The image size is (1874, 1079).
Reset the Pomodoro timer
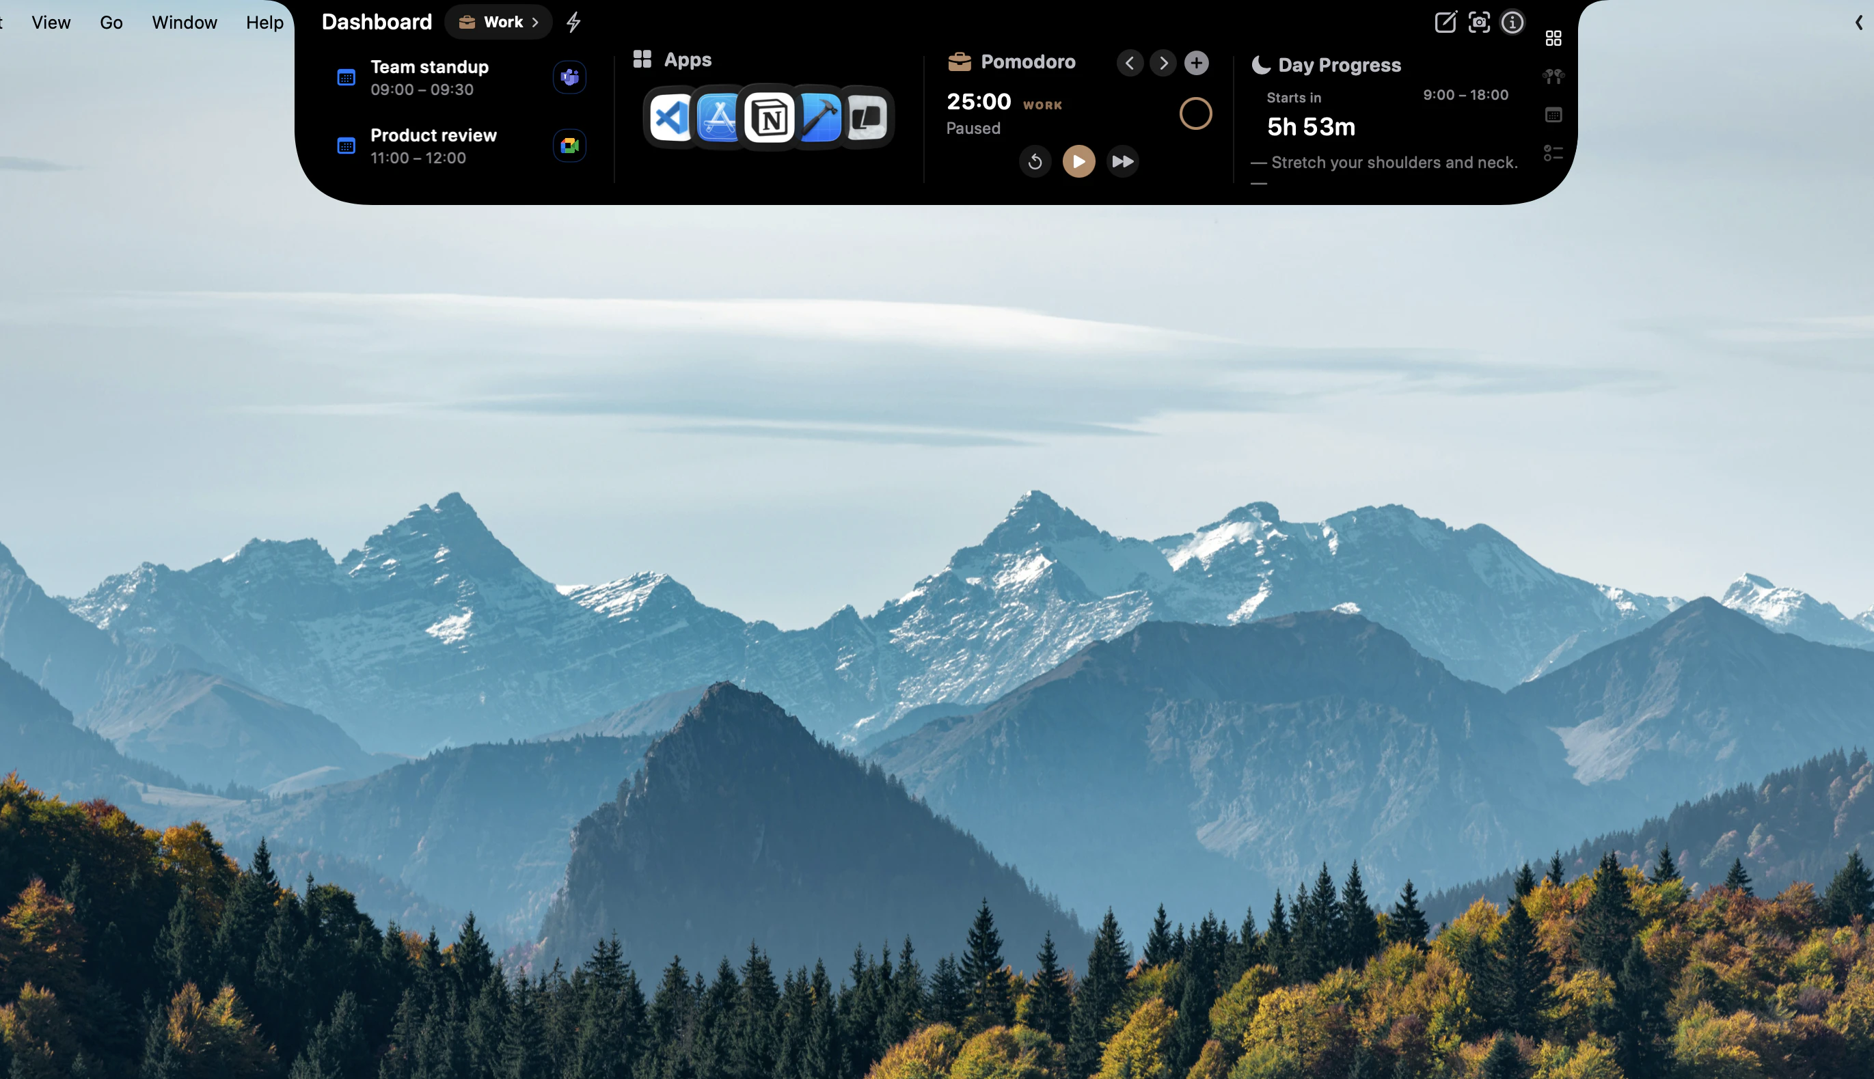point(1035,161)
